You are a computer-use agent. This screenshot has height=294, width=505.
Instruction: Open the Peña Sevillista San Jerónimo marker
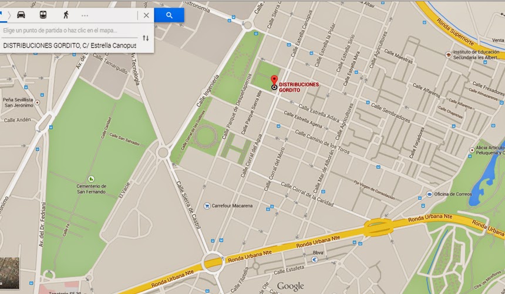click(x=38, y=102)
